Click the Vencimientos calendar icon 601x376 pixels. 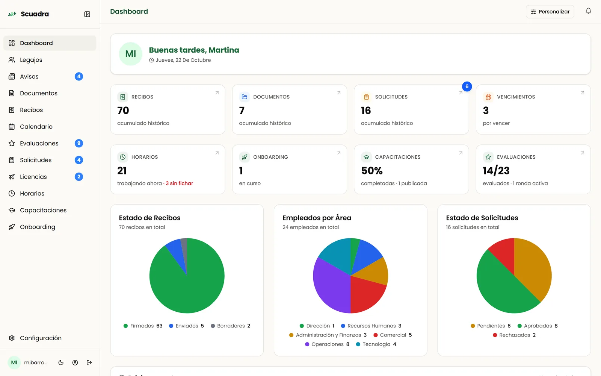click(488, 97)
